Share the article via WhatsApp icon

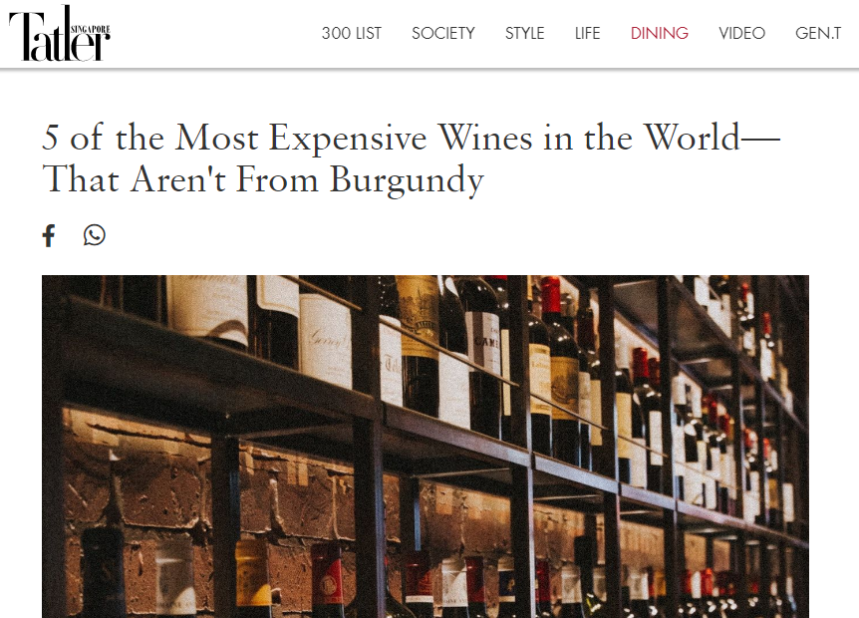click(95, 235)
